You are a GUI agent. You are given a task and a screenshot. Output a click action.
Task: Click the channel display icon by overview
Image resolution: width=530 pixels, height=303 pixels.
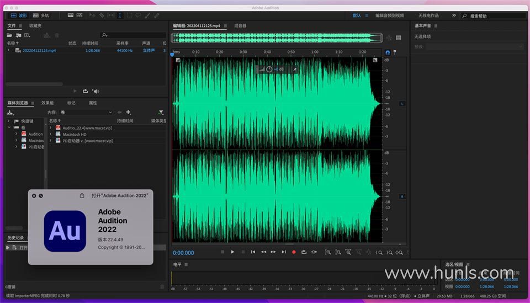(x=399, y=38)
